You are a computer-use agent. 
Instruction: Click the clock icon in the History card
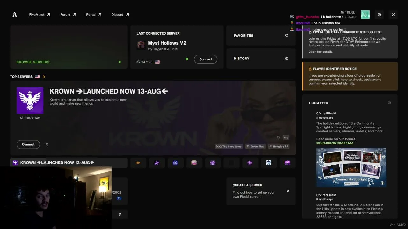286,59
